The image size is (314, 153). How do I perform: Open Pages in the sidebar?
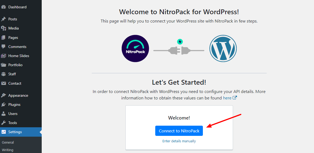(x=21, y=38)
